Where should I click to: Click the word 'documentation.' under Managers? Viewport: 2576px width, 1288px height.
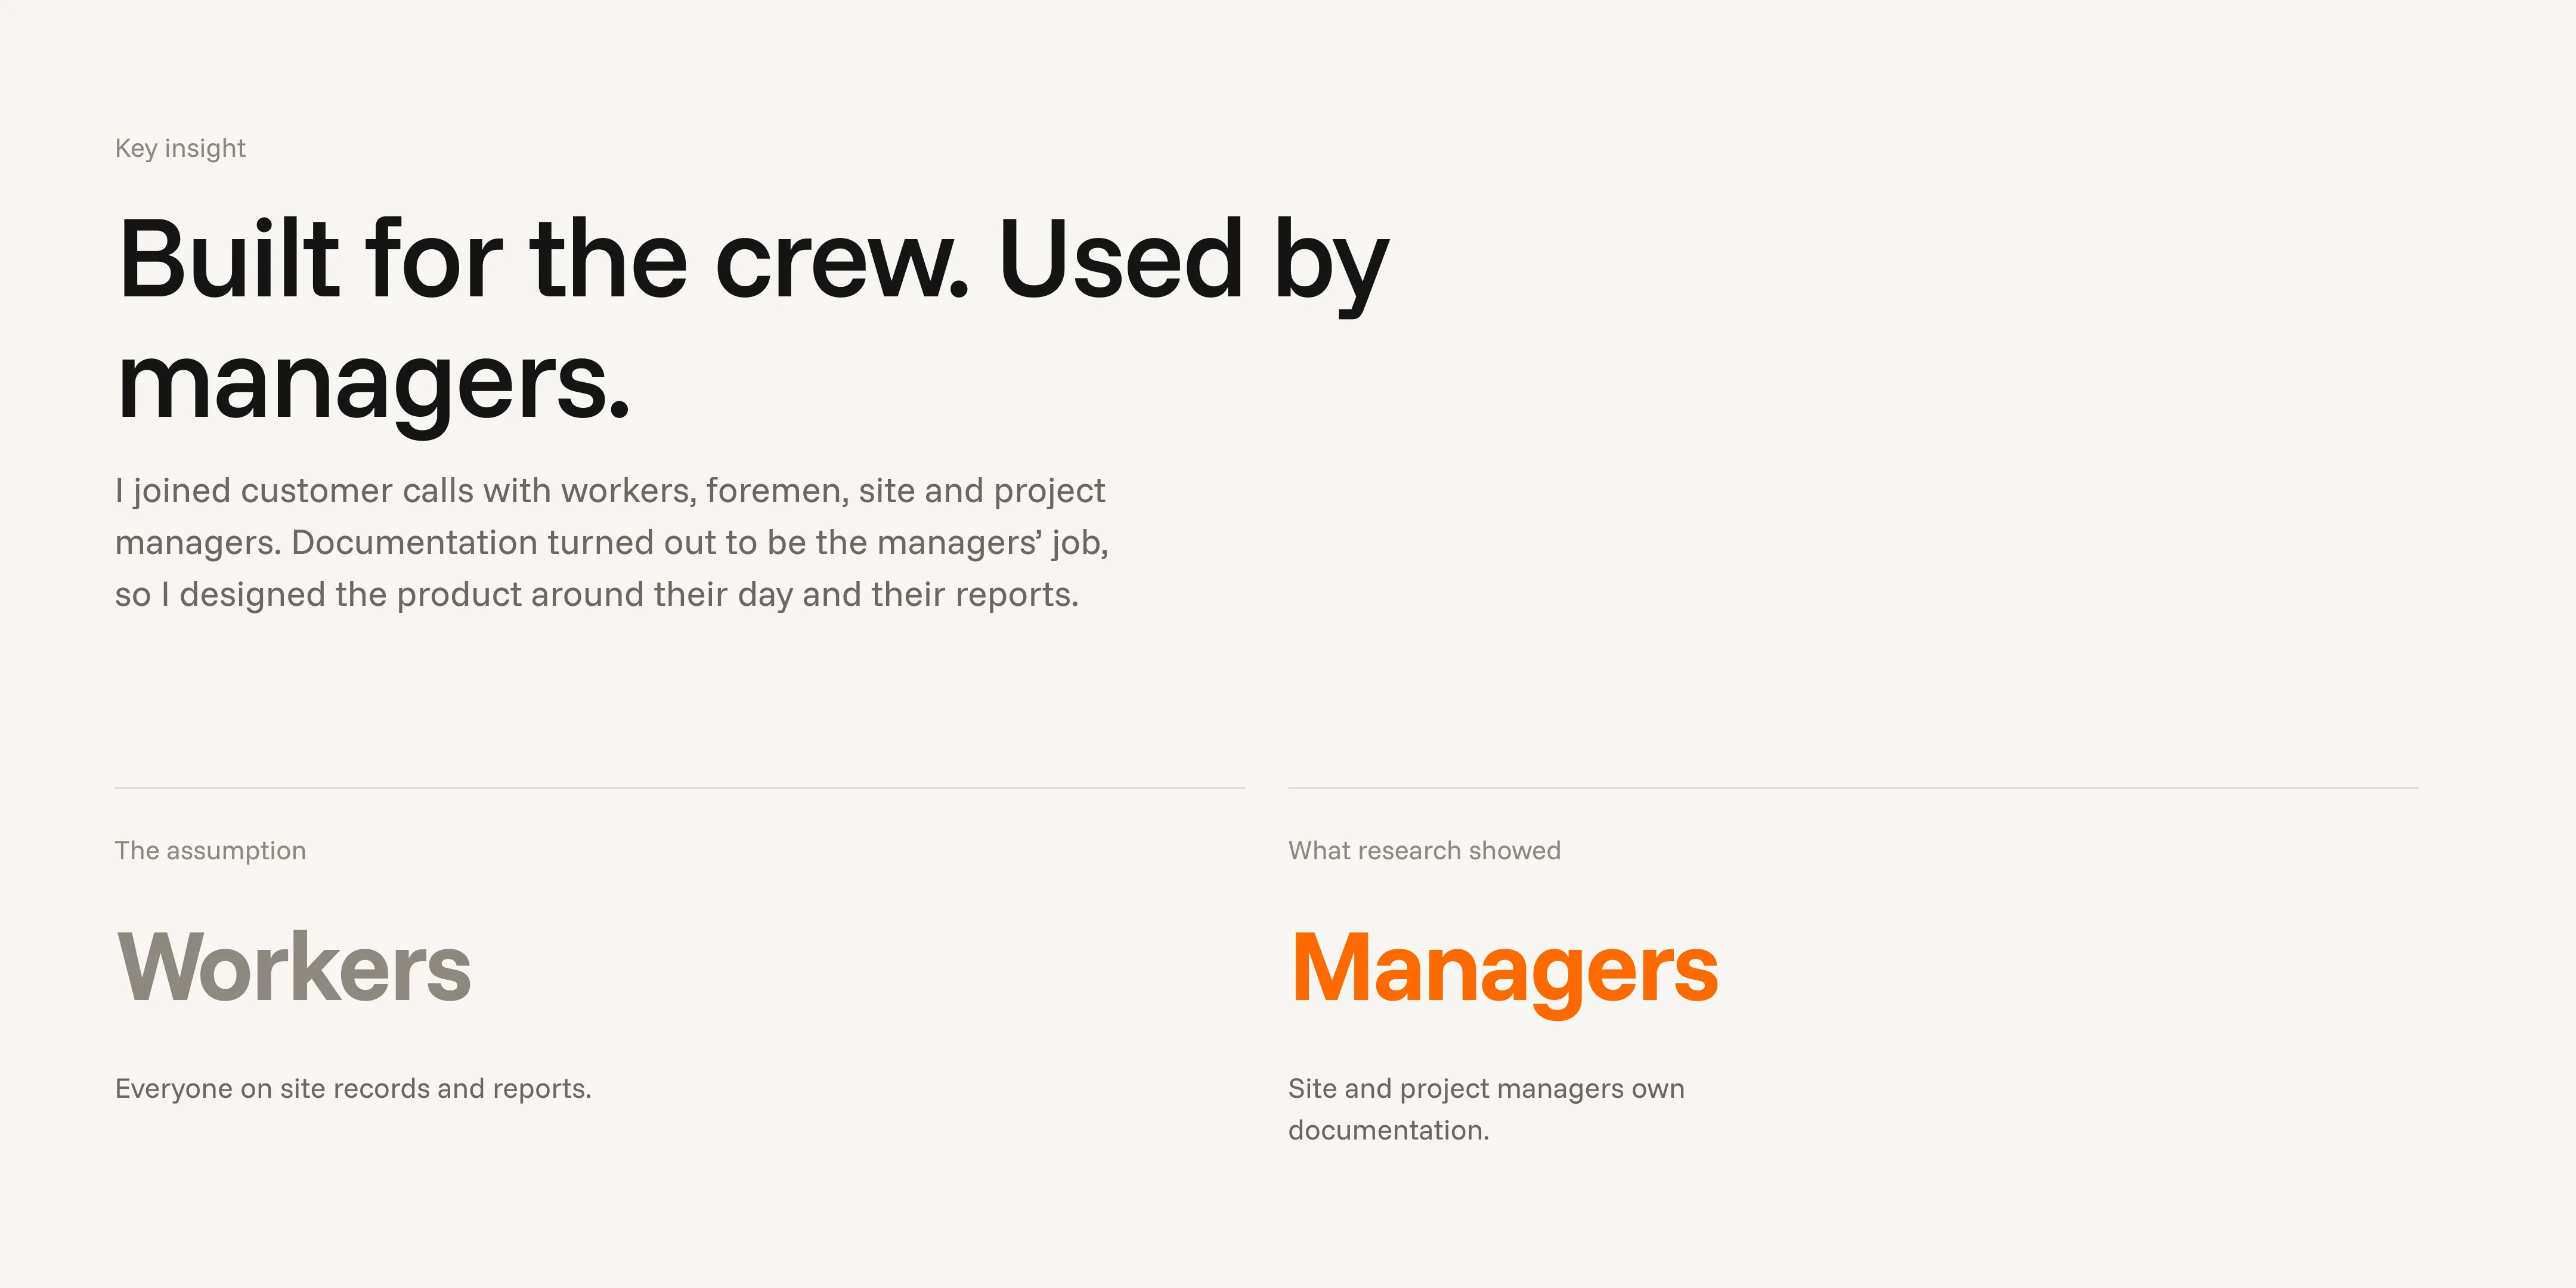pos(1389,1130)
